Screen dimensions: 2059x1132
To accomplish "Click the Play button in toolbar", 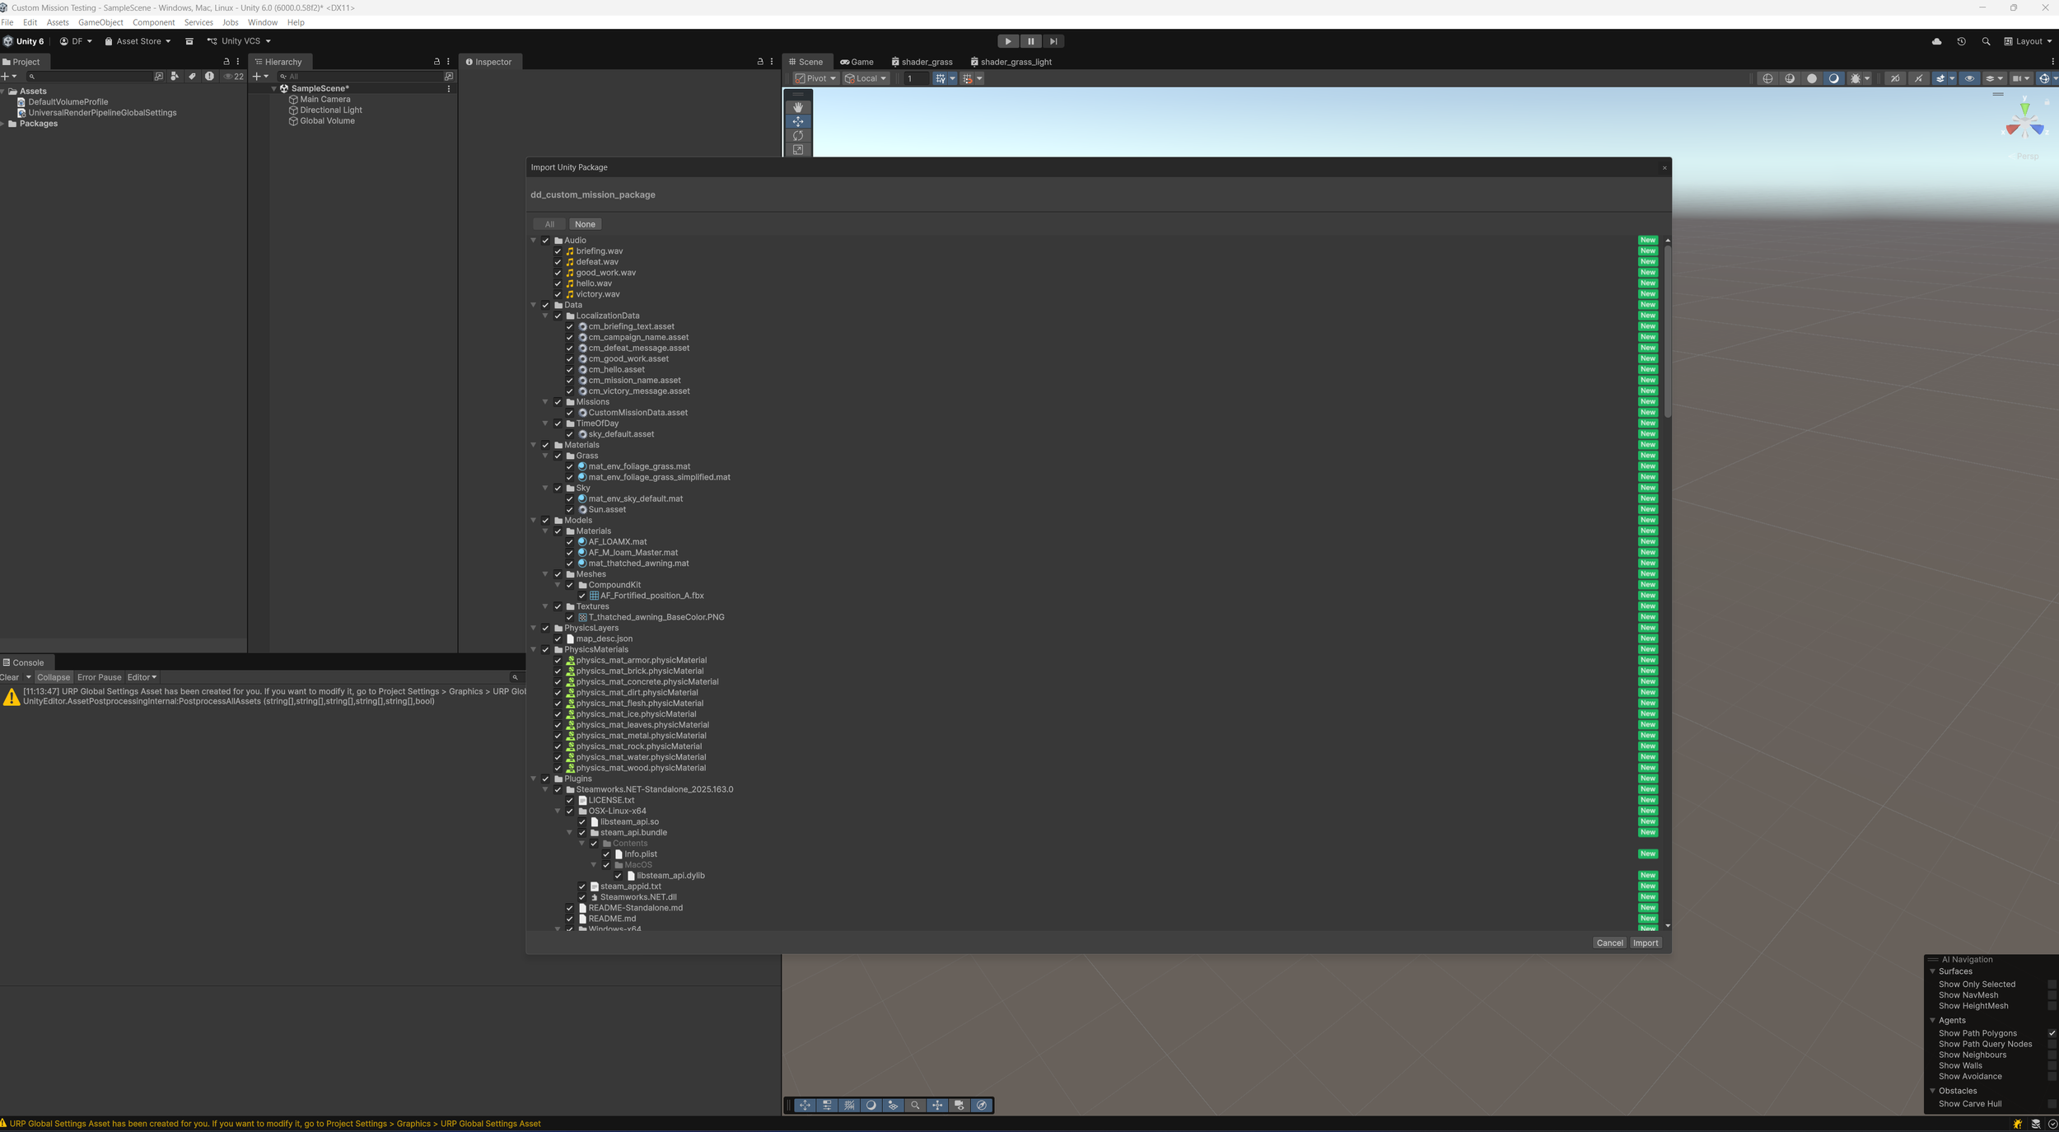I will (1007, 41).
